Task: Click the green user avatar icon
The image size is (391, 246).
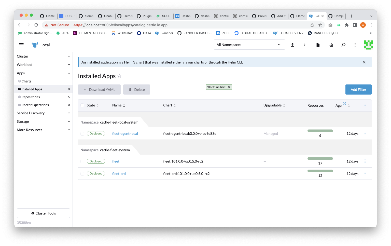Action: 368,45
